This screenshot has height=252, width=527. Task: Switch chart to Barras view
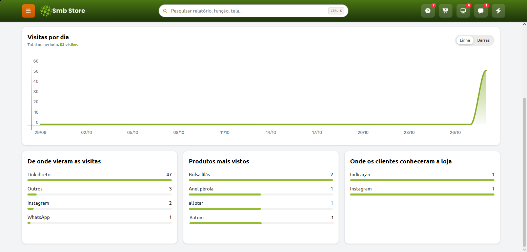(483, 40)
